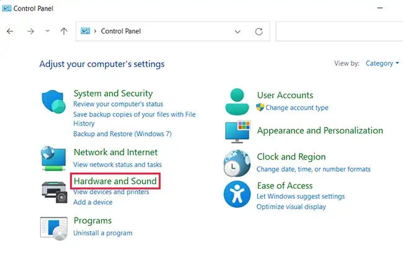Click the System and Security shield icon

[x=53, y=101]
